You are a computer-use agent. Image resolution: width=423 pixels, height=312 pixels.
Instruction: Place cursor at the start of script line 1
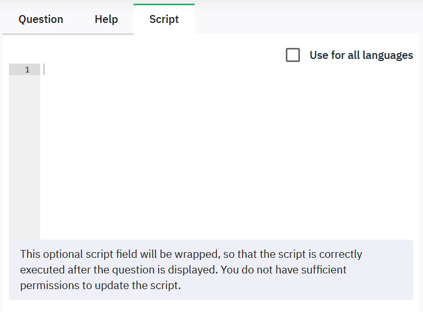45,69
